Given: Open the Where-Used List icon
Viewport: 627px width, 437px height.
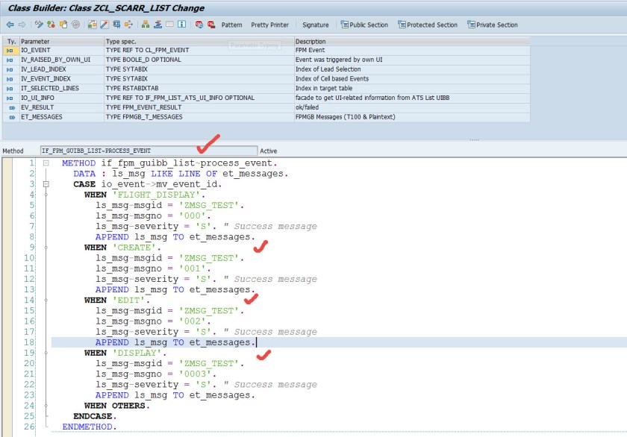Looking at the screenshot, I should [129, 25].
